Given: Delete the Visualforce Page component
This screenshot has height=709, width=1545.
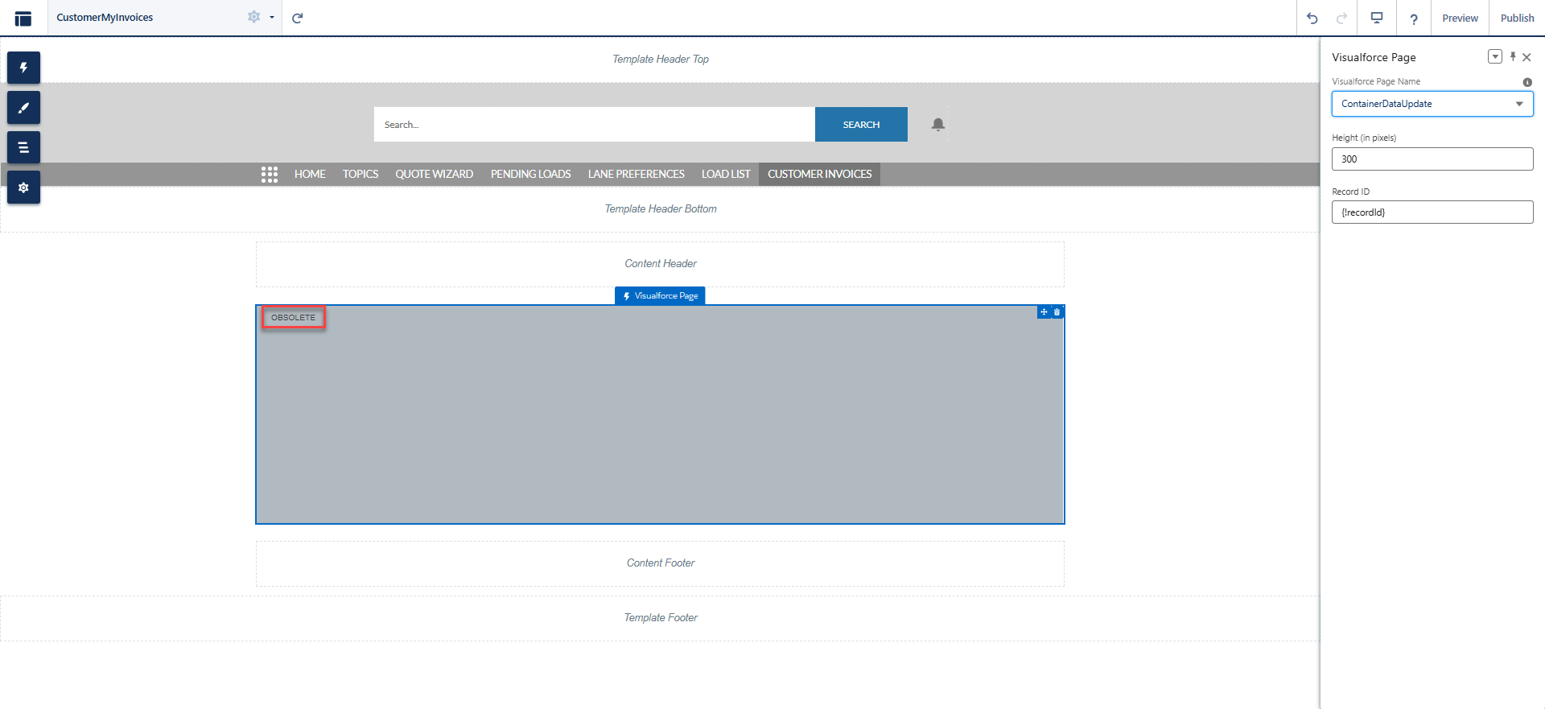Looking at the screenshot, I should pyautogui.click(x=1057, y=312).
